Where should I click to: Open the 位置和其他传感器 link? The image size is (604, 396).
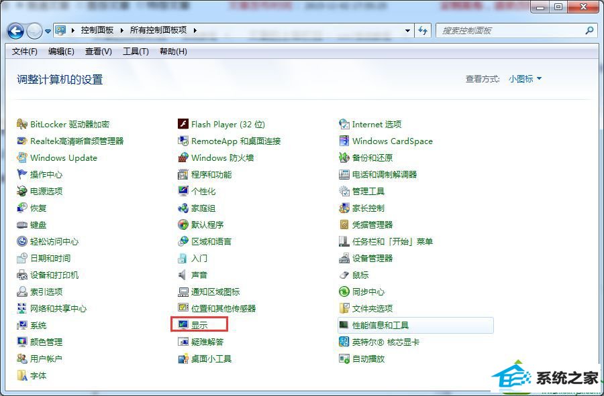click(x=223, y=308)
